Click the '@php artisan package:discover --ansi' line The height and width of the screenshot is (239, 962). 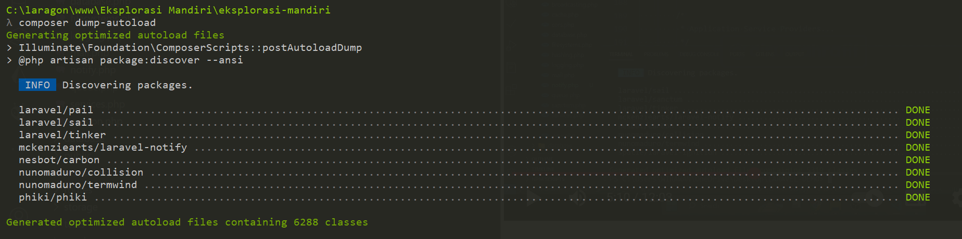pos(131,60)
